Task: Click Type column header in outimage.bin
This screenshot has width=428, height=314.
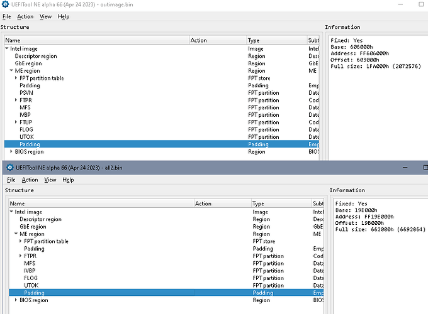Action: tap(277, 40)
